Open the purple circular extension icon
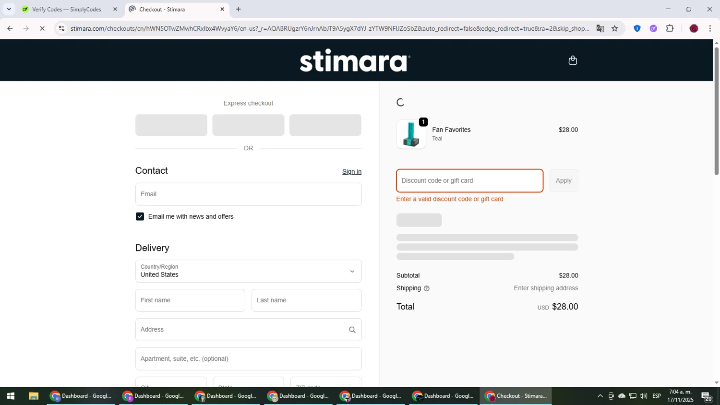 click(653, 28)
